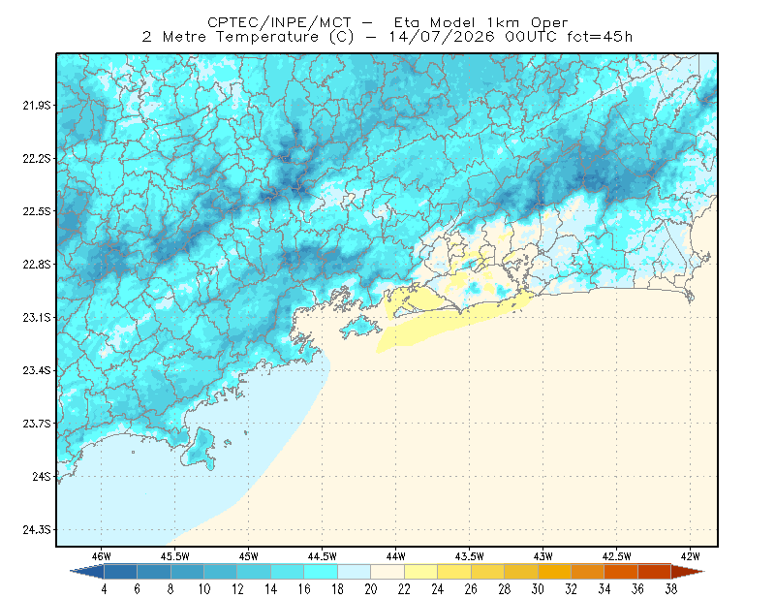This screenshot has height=599, width=775.
Task: Click the 4-6 degree dark blue swatch
Action: pyautogui.click(x=120, y=572)
